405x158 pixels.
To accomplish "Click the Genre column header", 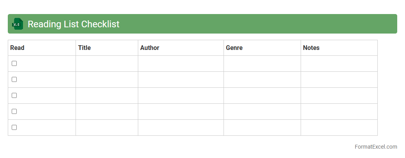I will point(234,48).
